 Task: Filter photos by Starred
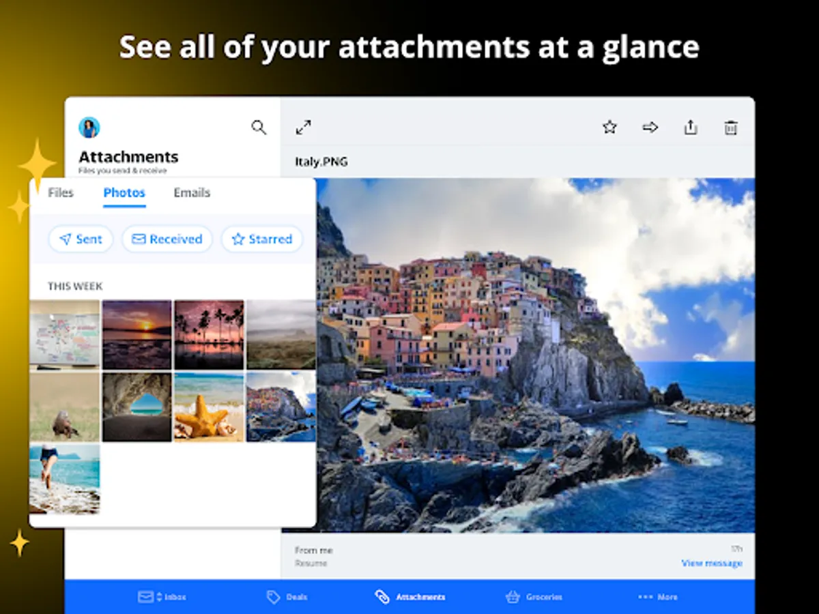pyautogui.click(x=262, y=239)
